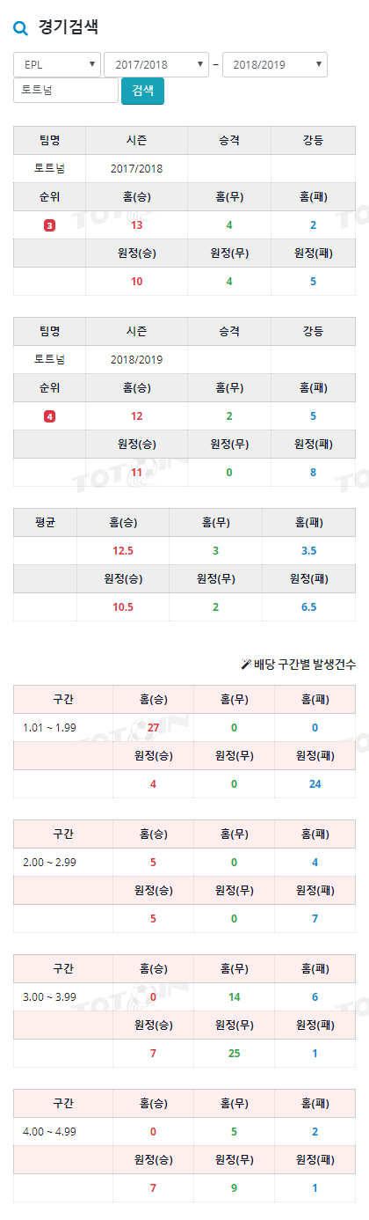Select the 2017/2018 season cell for 토트넘
Viewport: 369px width, 1220px height.
(137, 168)
